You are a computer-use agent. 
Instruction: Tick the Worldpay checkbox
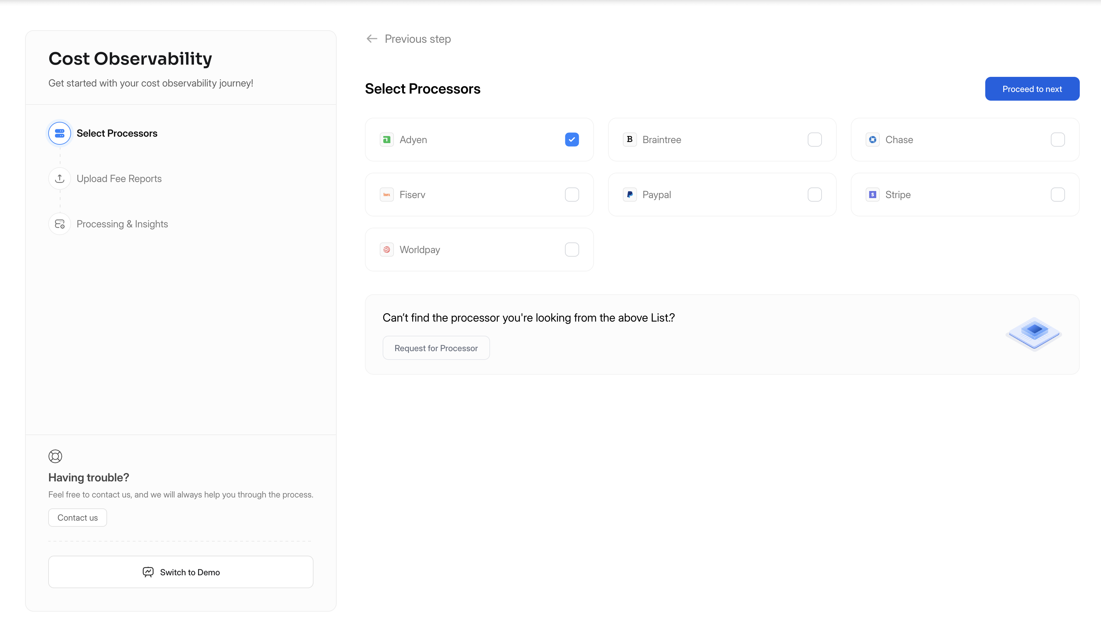[x=571, y=250]
